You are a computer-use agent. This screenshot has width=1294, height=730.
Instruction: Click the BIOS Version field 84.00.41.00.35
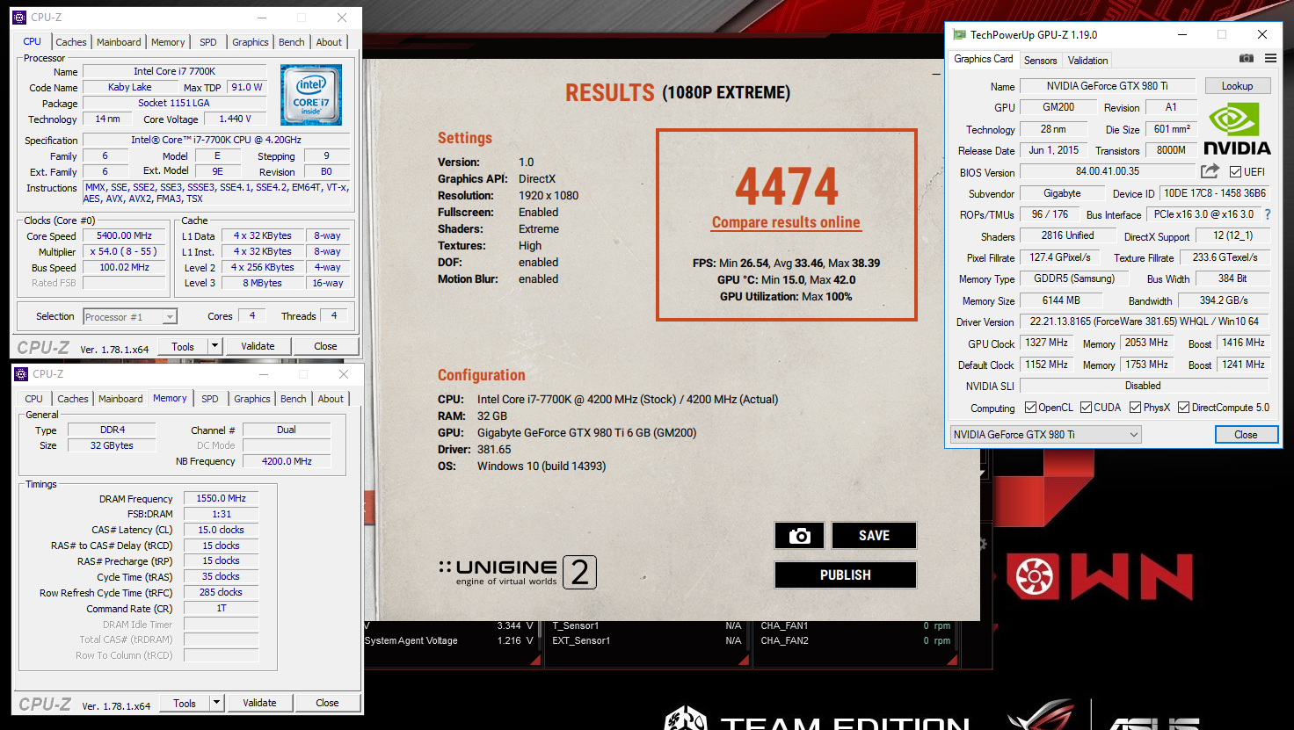tap(1107, 171)
